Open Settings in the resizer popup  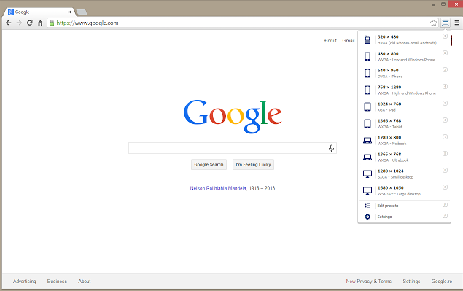(x=404, y=217)
